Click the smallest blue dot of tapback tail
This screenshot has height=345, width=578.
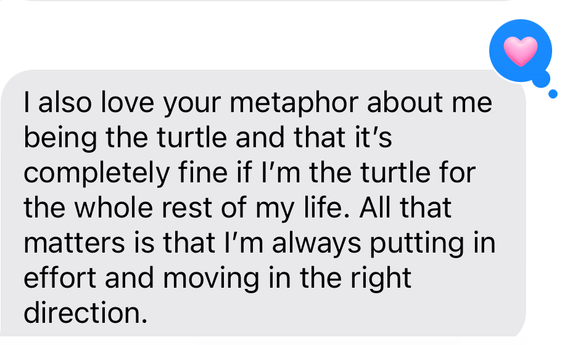pos(553,94)
